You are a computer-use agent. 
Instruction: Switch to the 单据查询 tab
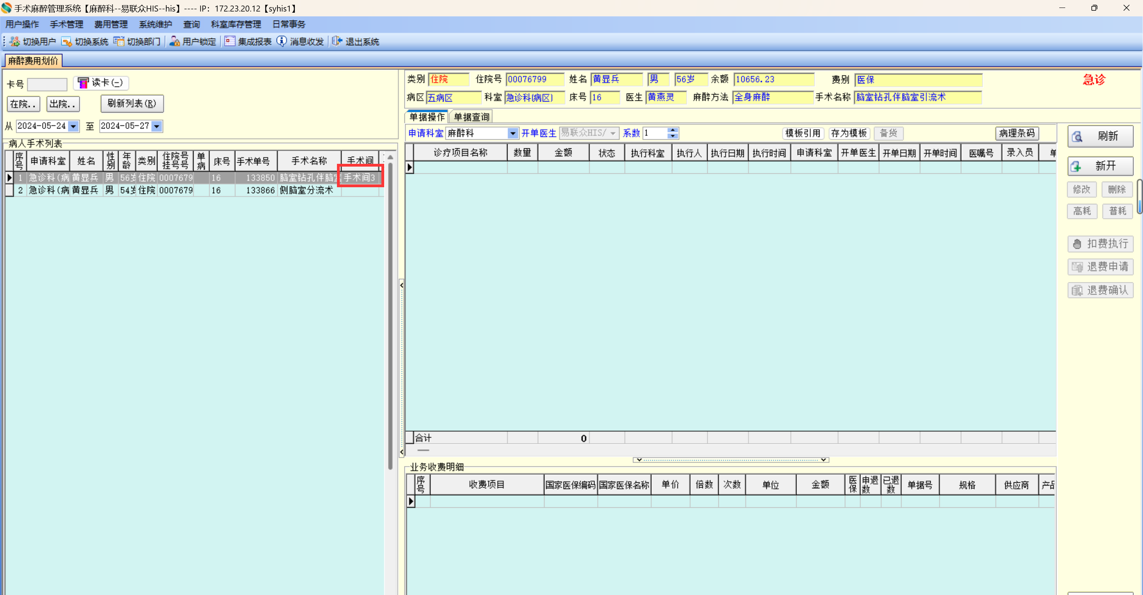click(x=471, y=117)
